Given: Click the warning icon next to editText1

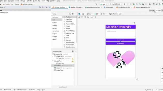Looking at the screenshot, I should tap(73, 61).
